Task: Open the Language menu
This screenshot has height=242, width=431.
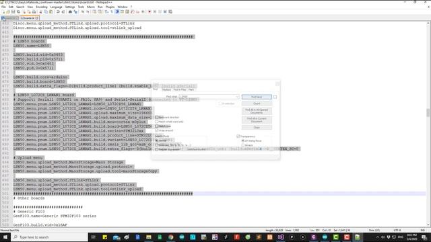Action: (x=56, y=7)
